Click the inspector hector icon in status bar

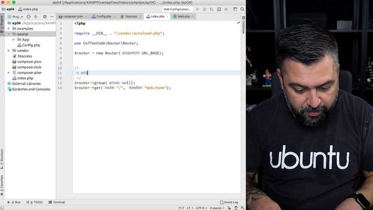(236, 208)
